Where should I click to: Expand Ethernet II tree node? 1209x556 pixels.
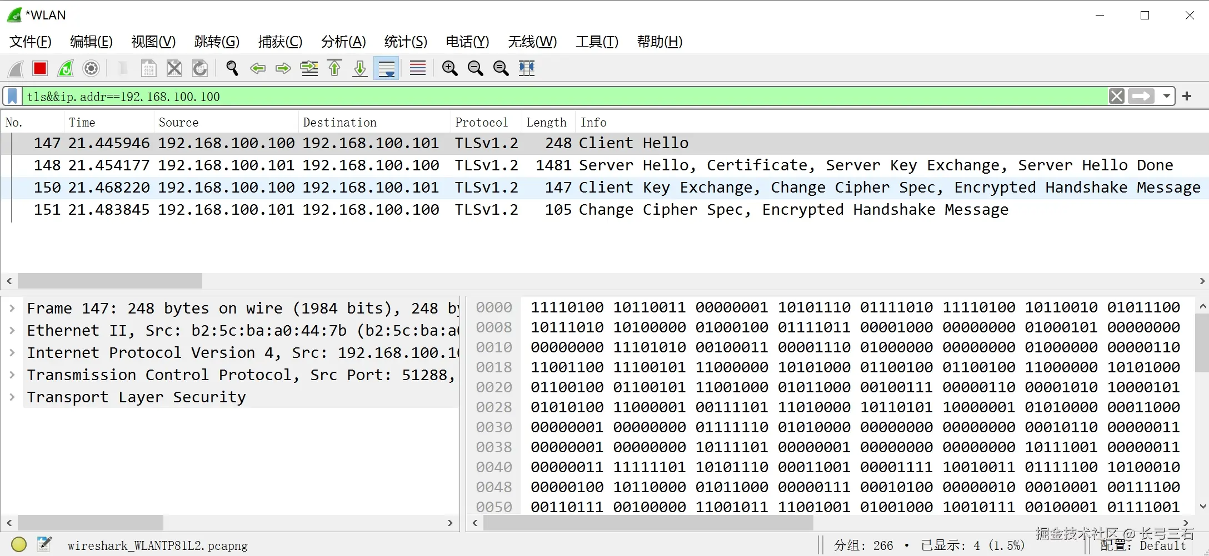[x=12, y=330]
